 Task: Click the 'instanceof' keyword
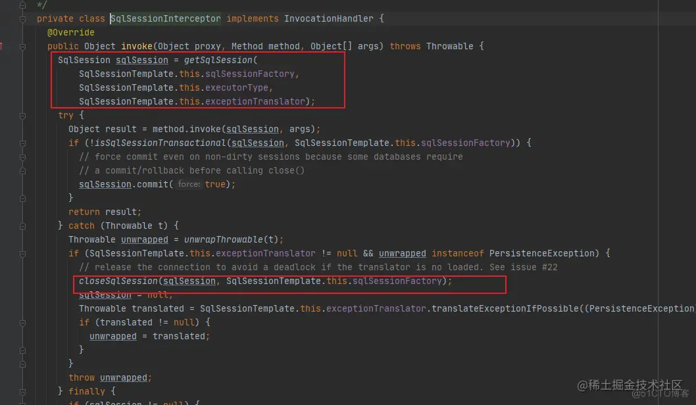[x=458, y=253]
